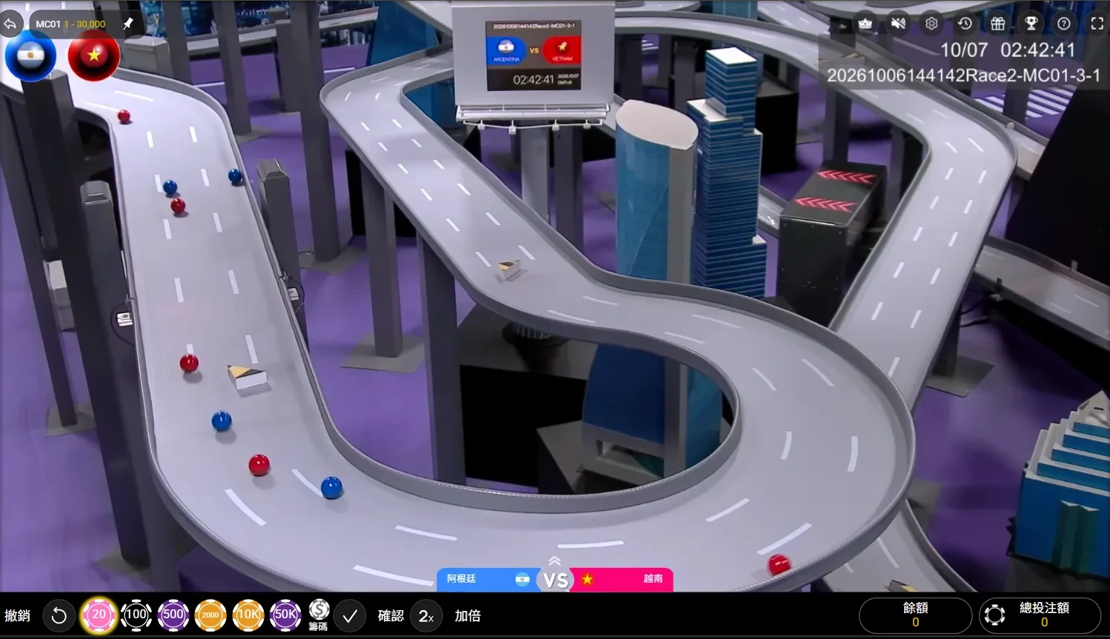1110x639 pixels.
Task: Open the crown VIP ranking icon
Action: tap(865, 24)
